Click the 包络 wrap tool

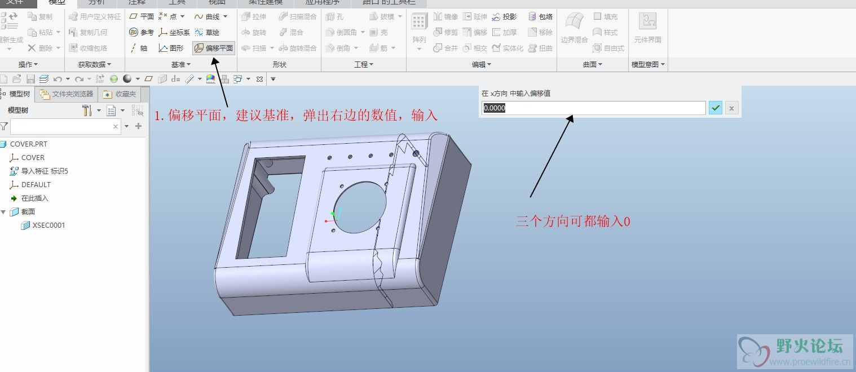point(540,17)
